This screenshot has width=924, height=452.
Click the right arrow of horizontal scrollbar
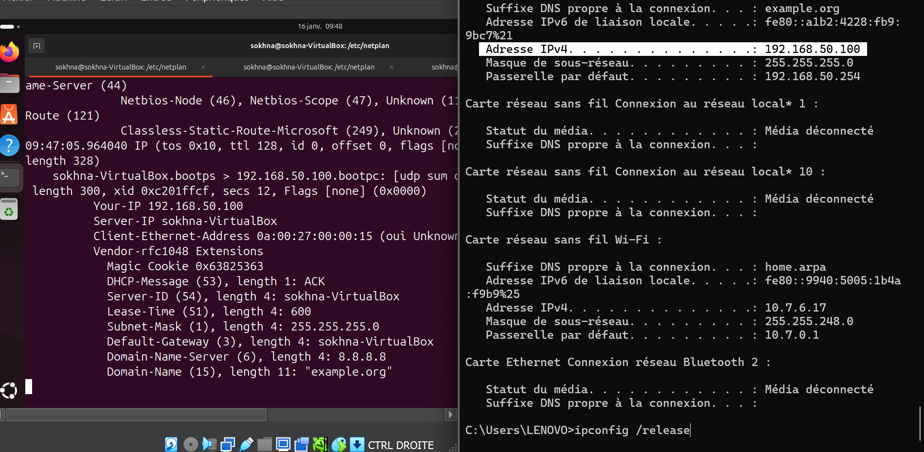pos(450,415)
